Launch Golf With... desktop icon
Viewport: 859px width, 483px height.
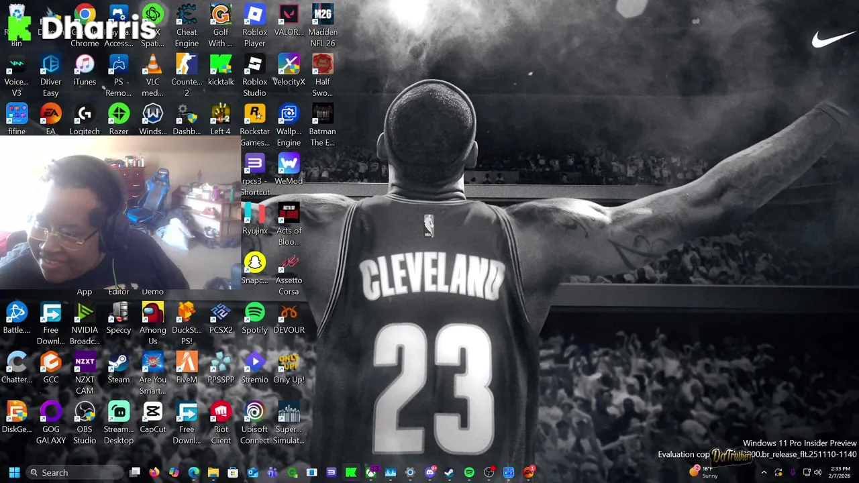coord(221,25)
